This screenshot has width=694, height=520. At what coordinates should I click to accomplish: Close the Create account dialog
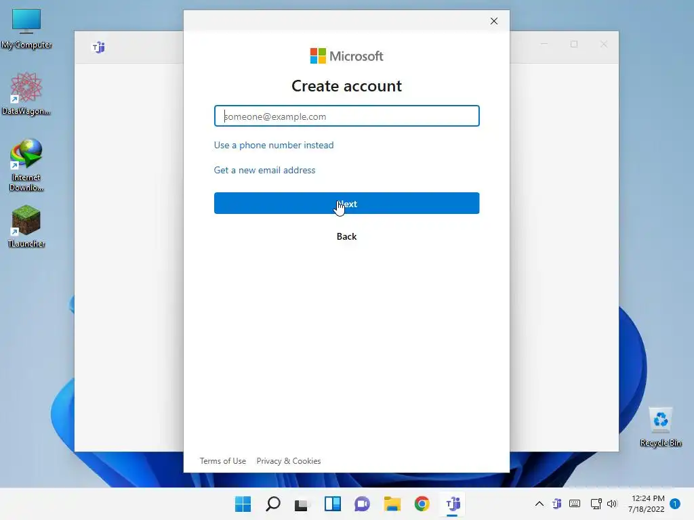[x=494, y=21]
